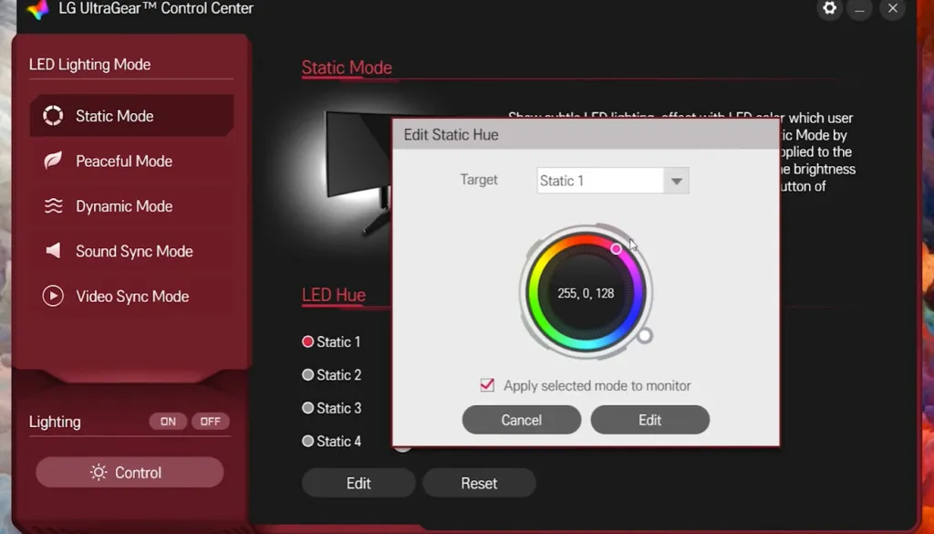Click the LG UltraGear logo icon
Image resolution: width=934 pixels, height=534 pixels.
tap(37, 10)
